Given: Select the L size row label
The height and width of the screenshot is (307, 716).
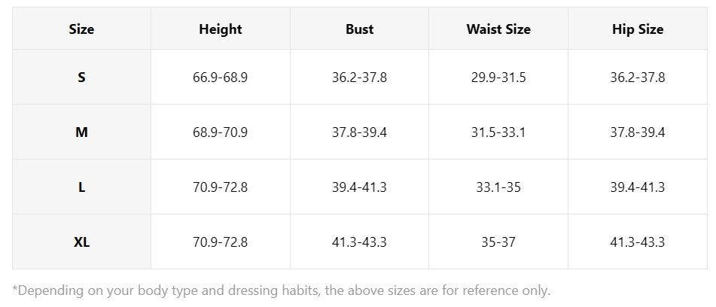Looking at the screenshot, I should [82, 187].
